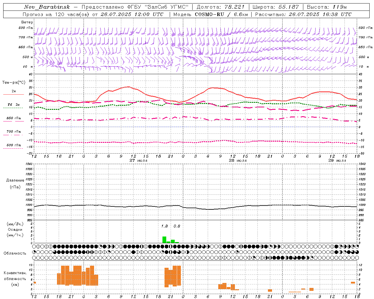Click the tallest green precipitation bar

point(165,240)
